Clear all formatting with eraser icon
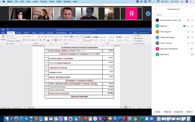 click(50, 37)
